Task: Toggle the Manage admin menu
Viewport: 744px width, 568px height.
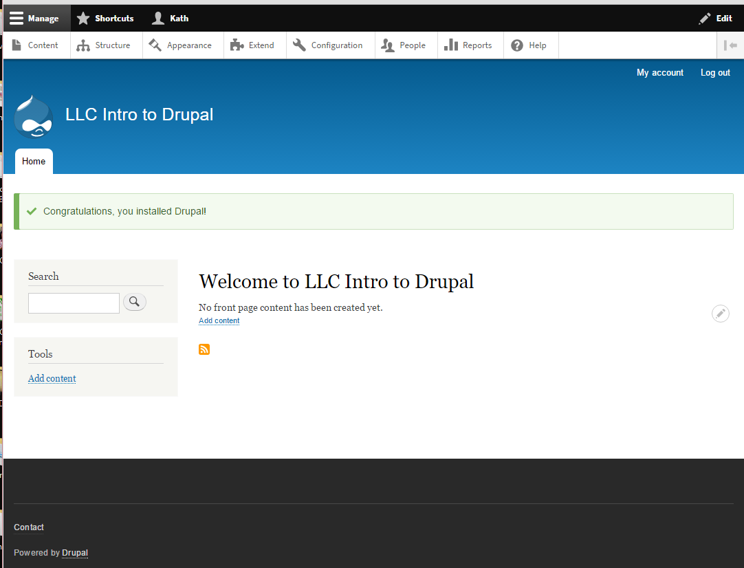Action: coord(37,19)
